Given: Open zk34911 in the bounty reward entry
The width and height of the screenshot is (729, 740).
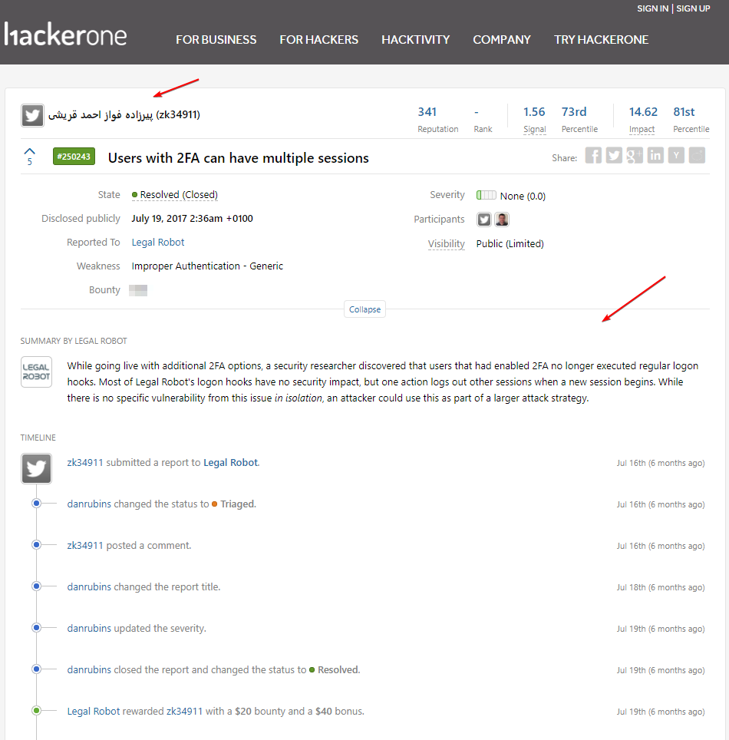Looking at the screenshot, I should 184,711.
